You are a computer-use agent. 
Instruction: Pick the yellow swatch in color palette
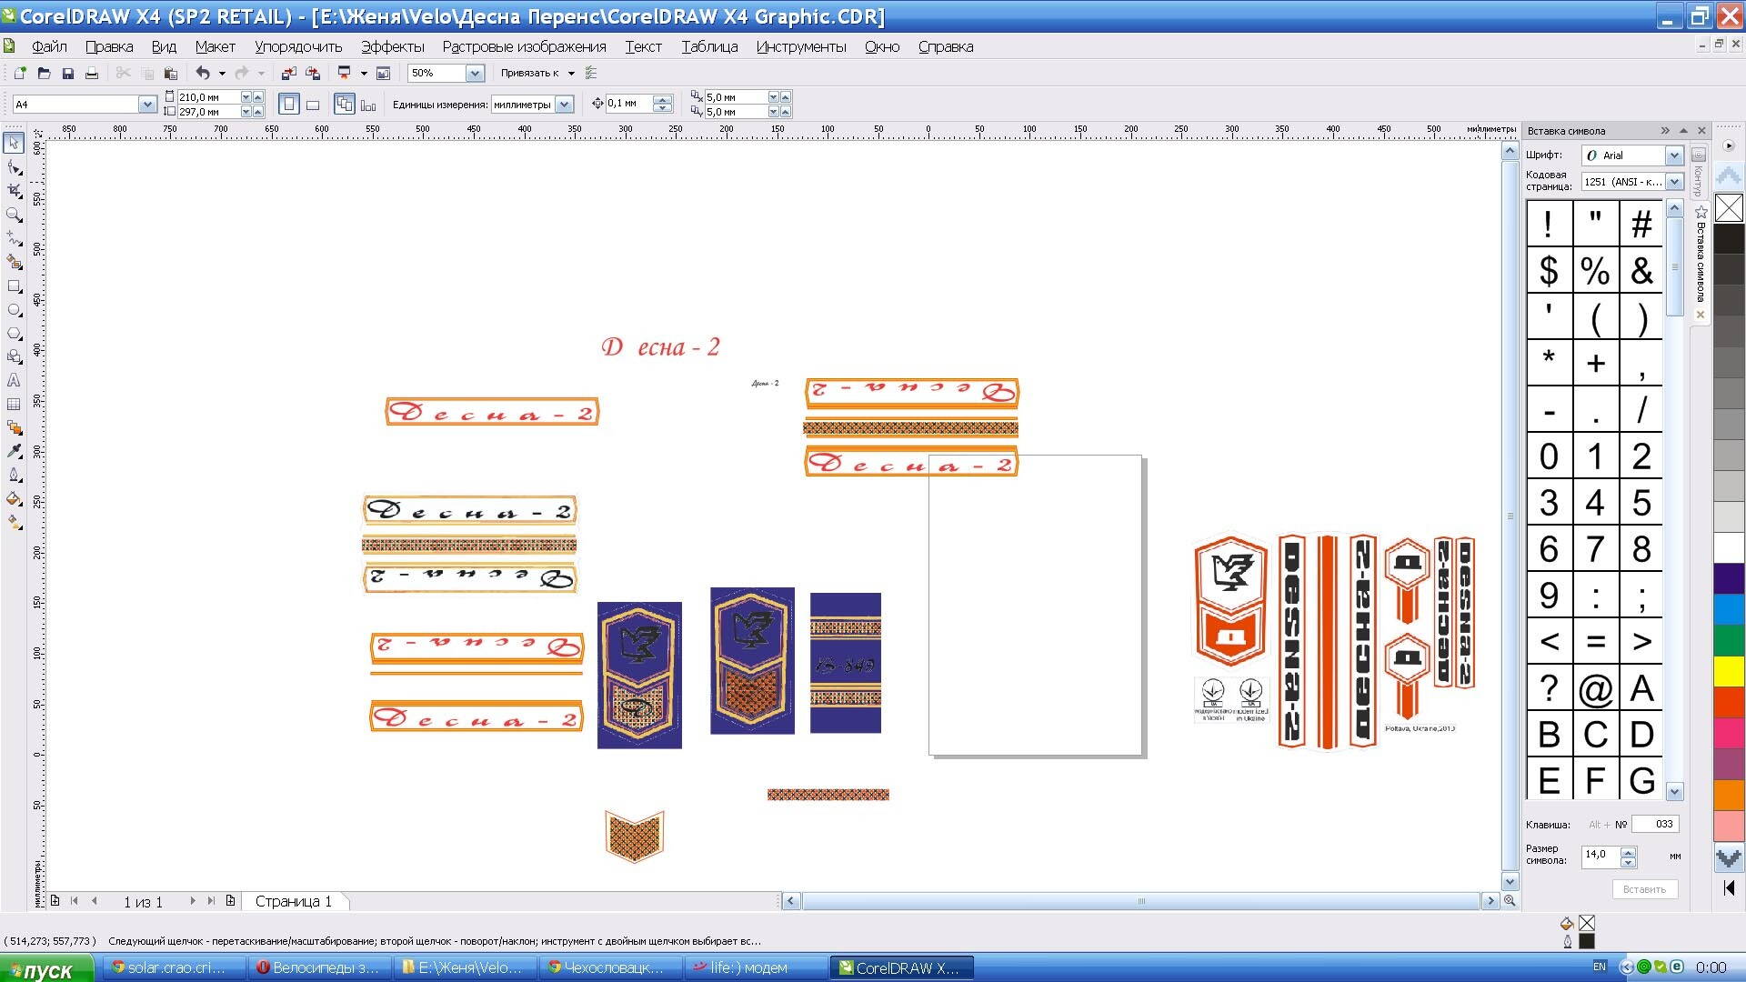[x=1729, y=671]
